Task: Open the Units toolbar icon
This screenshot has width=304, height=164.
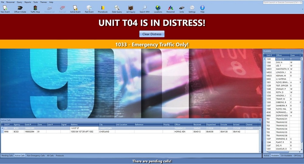Action: point(181,9)
